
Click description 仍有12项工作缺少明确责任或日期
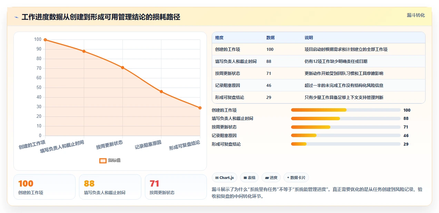[x=336, y=61]
